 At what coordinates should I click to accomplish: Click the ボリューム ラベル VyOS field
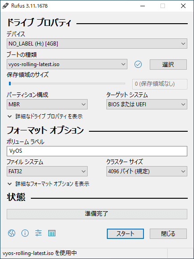(97, 151)
